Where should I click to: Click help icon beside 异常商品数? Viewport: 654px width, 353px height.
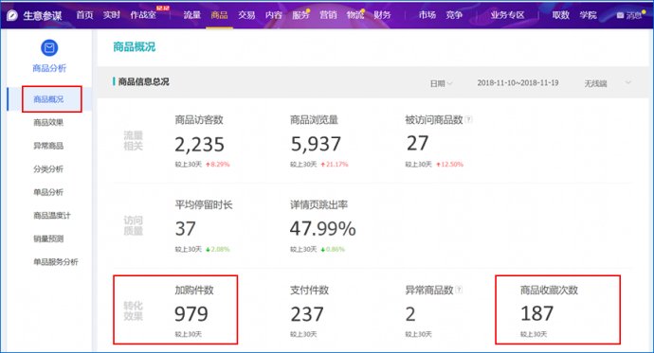point(459,290)
